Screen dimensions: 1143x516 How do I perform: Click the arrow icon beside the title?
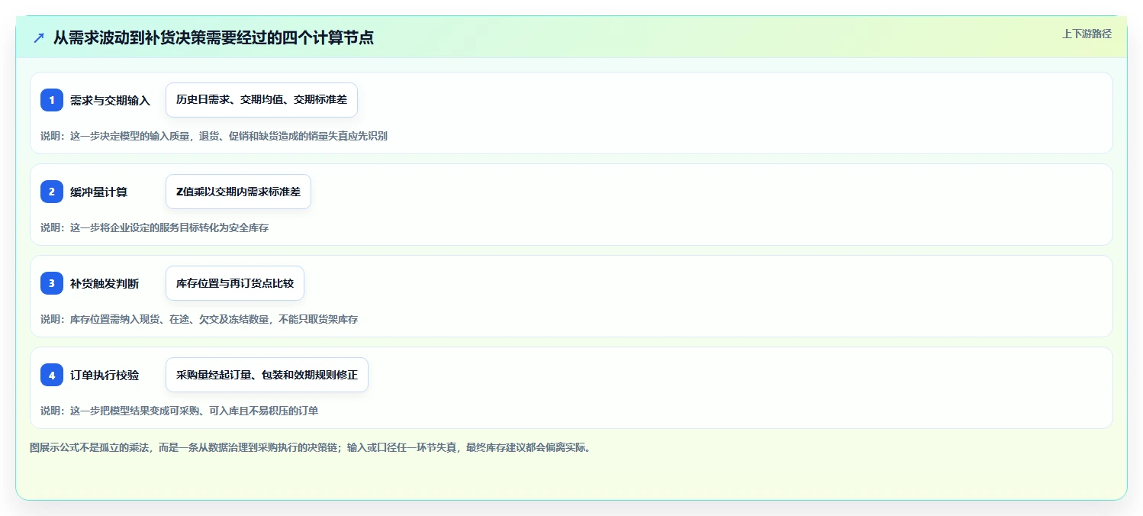coord(39,37)
